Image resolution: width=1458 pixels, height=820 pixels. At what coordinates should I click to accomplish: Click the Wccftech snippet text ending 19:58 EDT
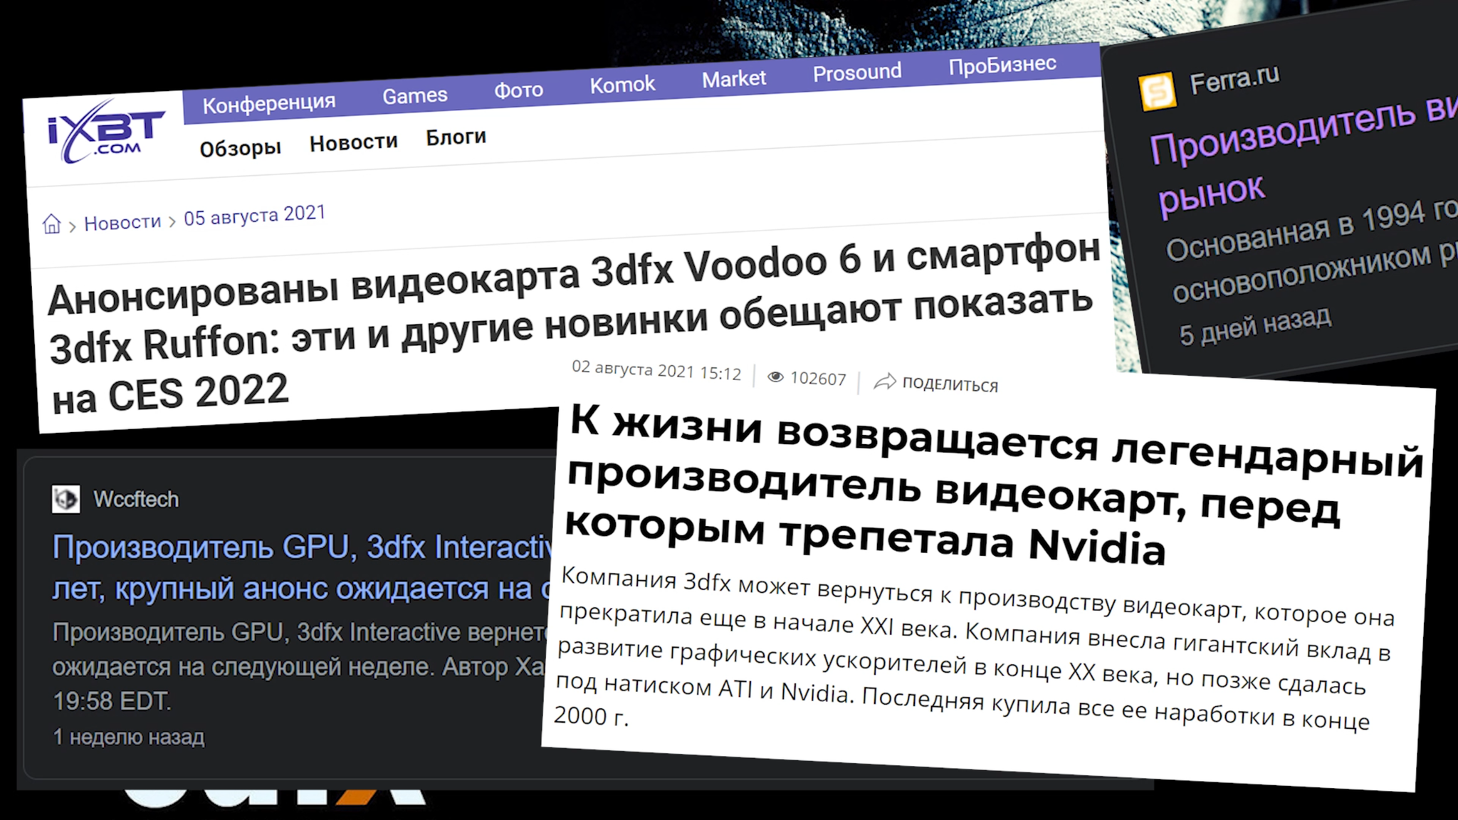[299, 667]
